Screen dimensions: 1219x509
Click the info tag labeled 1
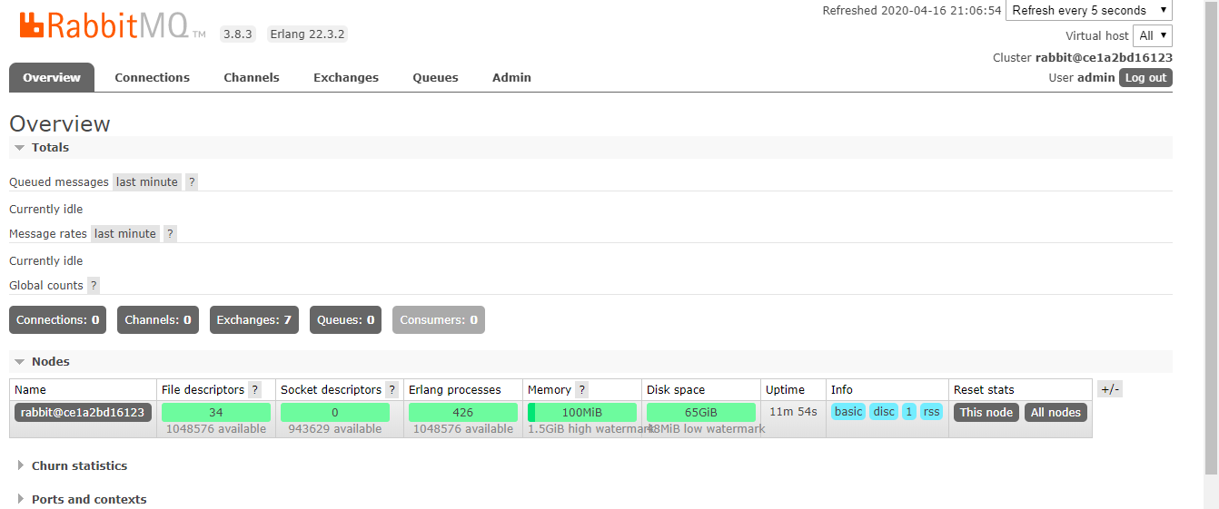pyautogui.click(x=909, y=412)
